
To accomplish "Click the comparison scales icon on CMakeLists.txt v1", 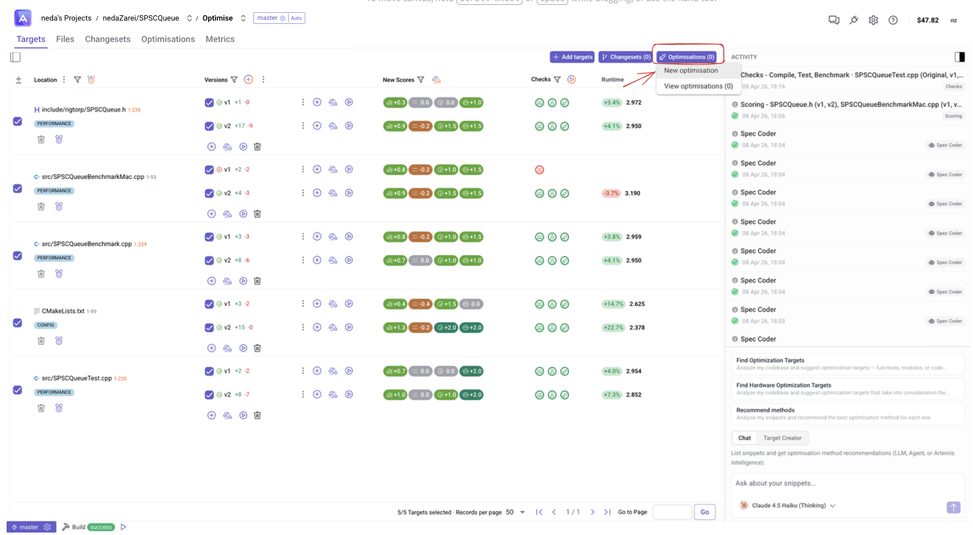I will click(x=333, y=304).
